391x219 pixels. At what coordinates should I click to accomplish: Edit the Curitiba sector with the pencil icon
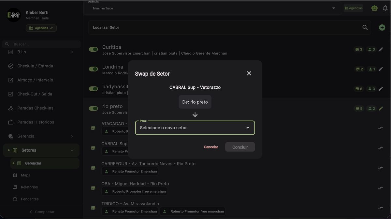point(380,49)
